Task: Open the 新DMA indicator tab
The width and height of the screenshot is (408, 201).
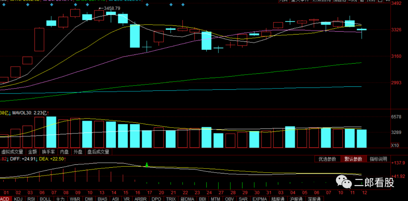Action: click(x=187, y=199)
